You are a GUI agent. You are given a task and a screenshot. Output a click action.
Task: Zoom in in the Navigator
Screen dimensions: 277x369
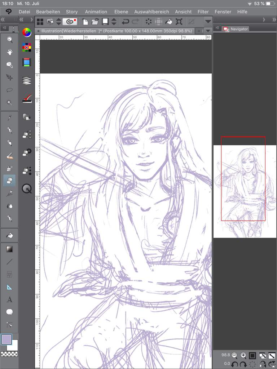pos(243,355)
